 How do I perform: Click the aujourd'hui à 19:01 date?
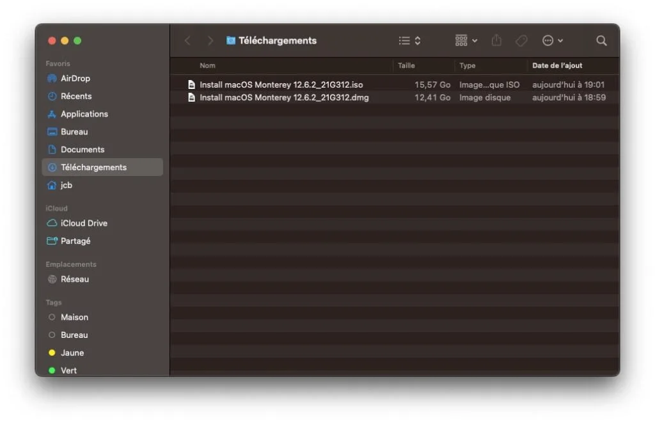568,84
